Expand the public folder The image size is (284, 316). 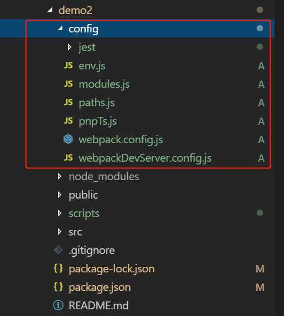(x=60, y=195)
